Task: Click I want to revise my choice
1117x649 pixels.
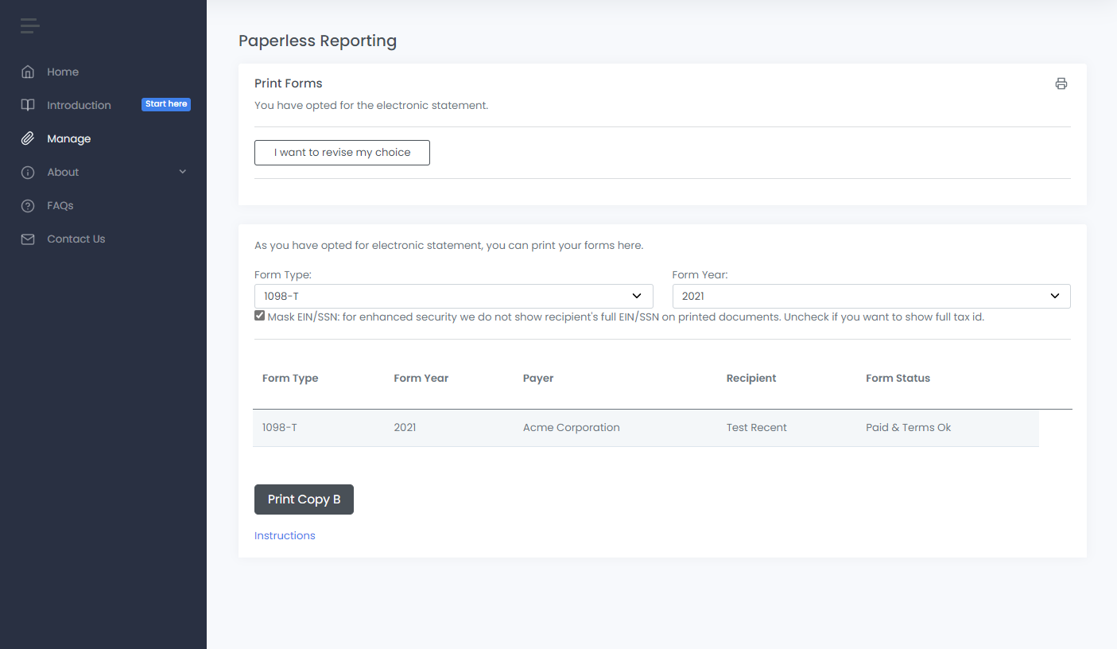Action: click(x=342, y=153)
